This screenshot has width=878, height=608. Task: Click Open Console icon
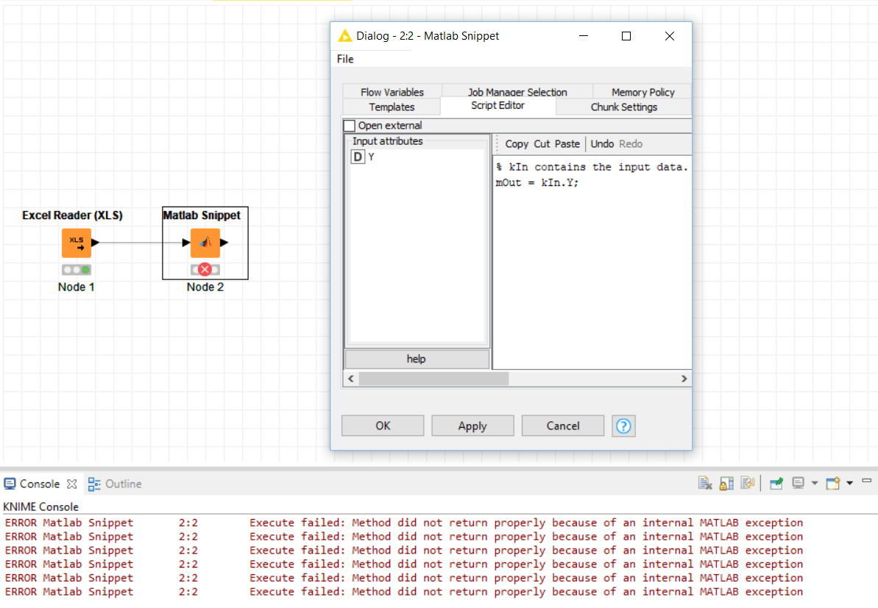pos(833,483)
